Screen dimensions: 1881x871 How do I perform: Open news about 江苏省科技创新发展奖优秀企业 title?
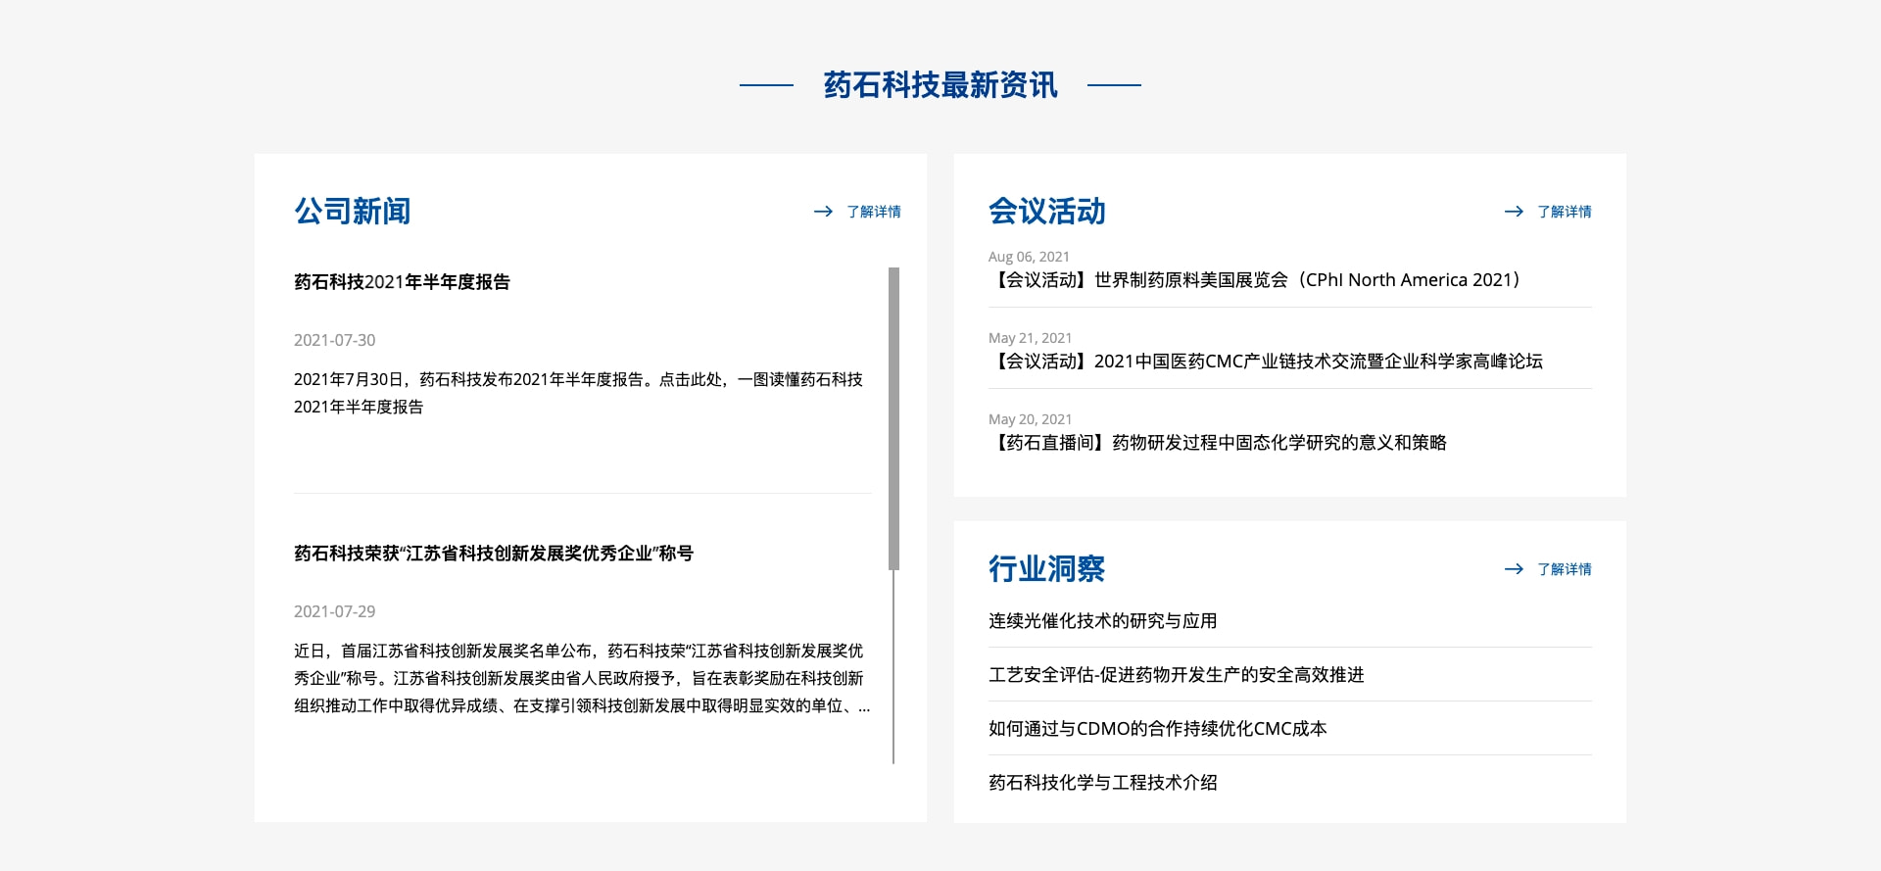pos(494,554)
